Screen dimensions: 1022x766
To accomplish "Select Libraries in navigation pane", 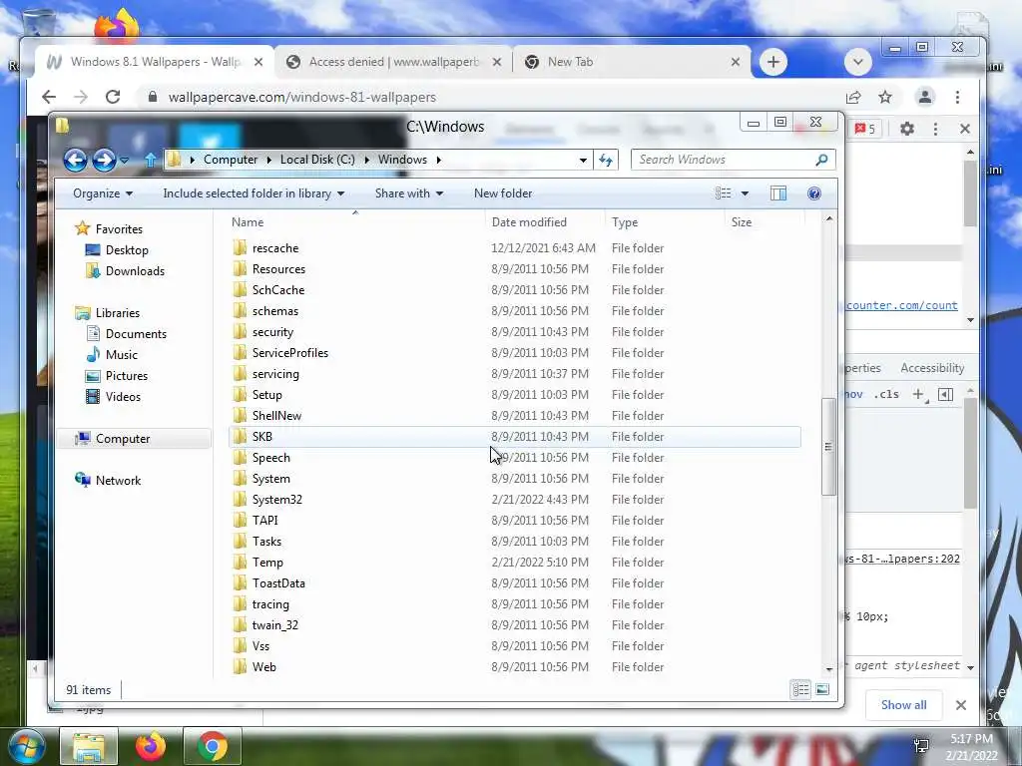I will click(x=118, y=312).
